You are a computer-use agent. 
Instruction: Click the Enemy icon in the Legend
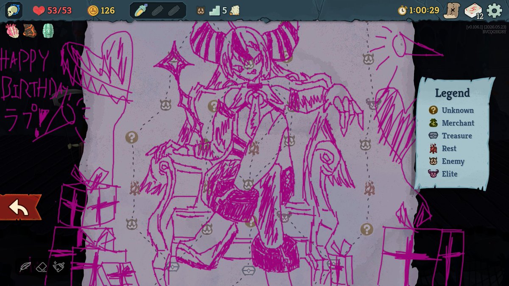pyautogui.click(x=433, y=161)
